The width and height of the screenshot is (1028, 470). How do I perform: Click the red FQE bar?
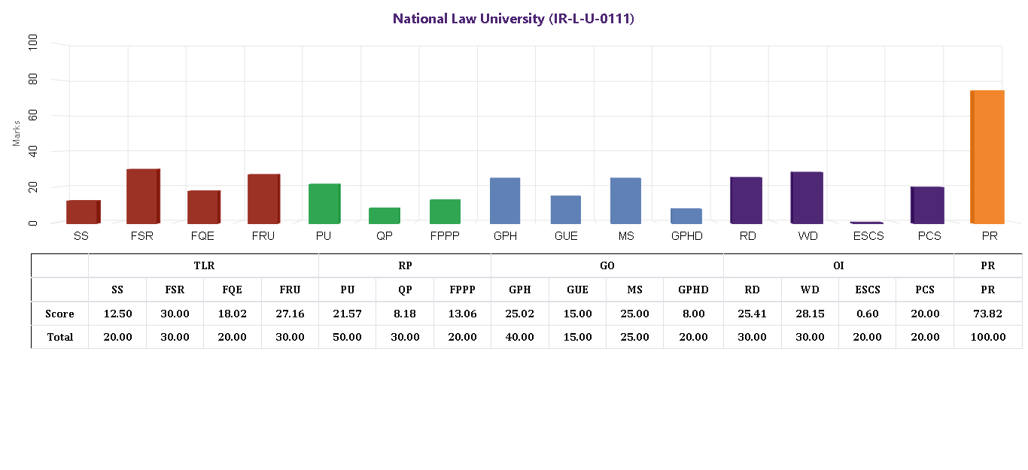coord(204,207)
